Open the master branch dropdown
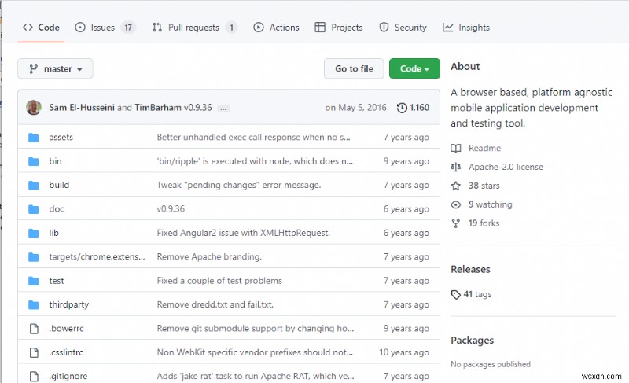 click(55, 68)
